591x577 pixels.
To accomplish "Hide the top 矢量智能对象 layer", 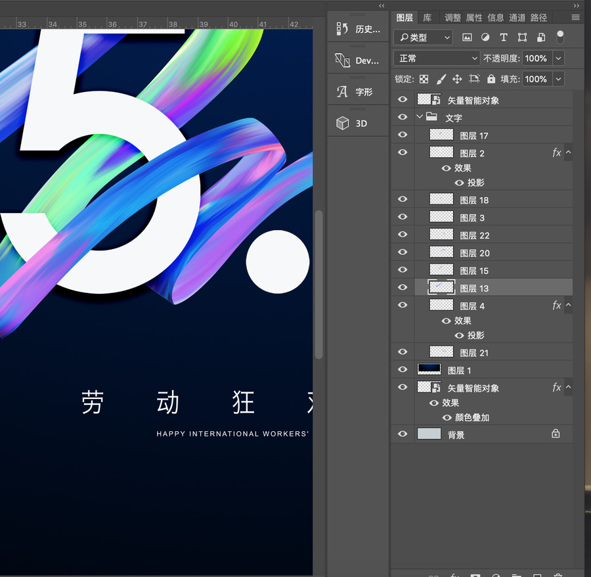I will click(403, 99).
